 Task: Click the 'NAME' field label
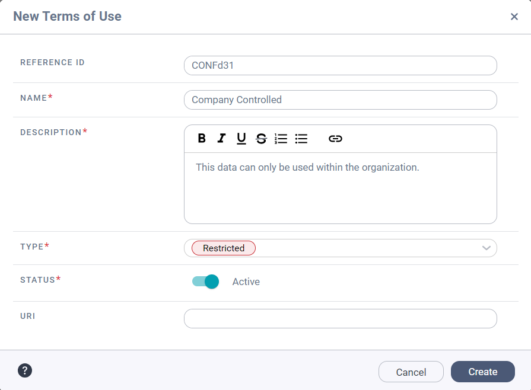tap(34, 98)
